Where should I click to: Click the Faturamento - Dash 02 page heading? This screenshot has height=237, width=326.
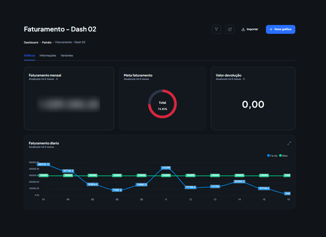coord(60,29)
